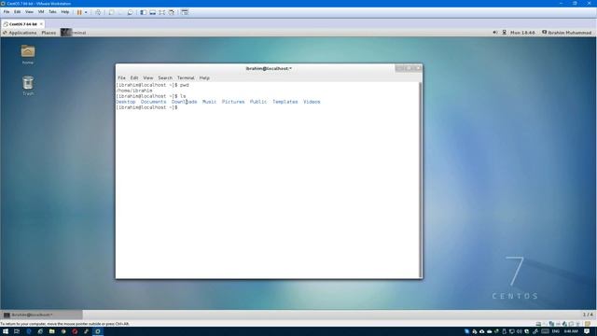Click the Terminal app menu in top bar

point(74,33)
